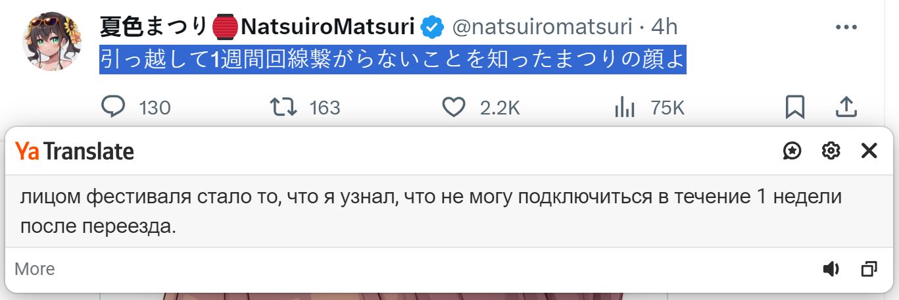This screenshot has width=899, height=300.
Task: Expand More in translate popup
Action: tap(35, 269)
